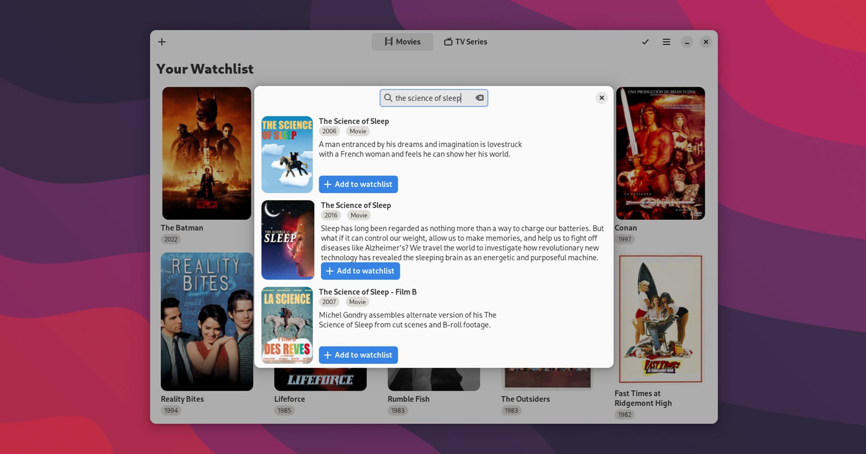Select the Movies tab
Image resolution: width=866 pixels, height=454 pixels.
[x=402, y=41]
